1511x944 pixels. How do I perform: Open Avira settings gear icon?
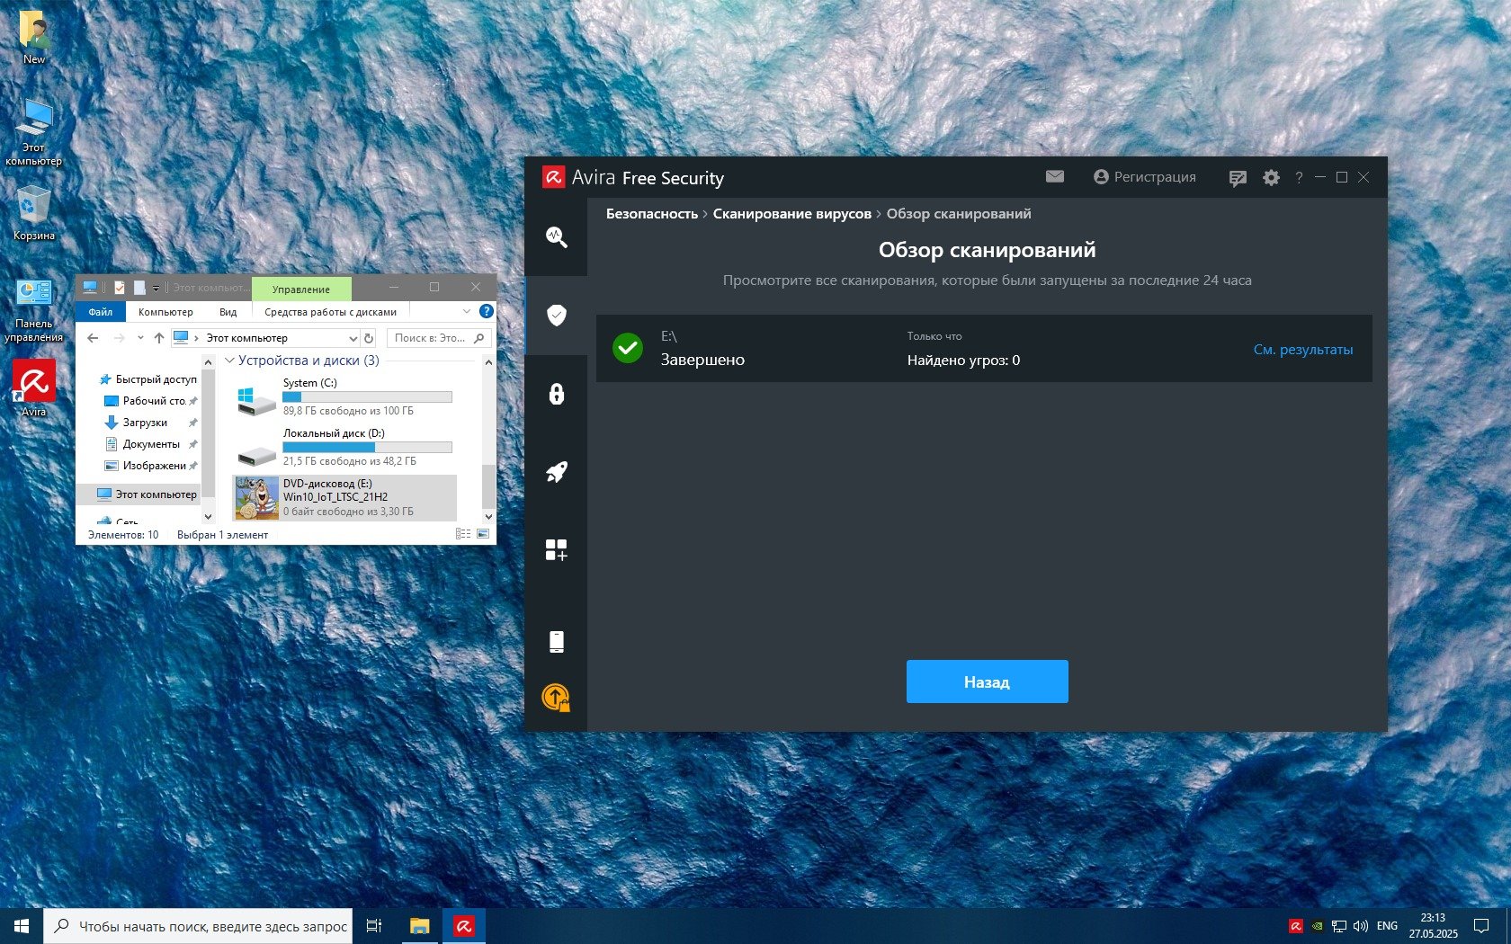click(x=1270, y=178)
